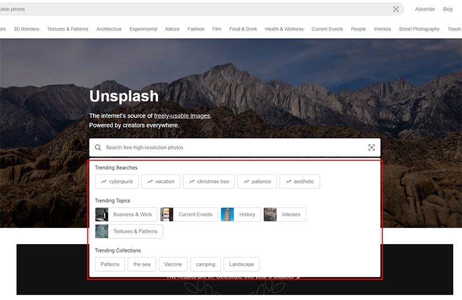This screenshot has height=300, width=462.
Task: Open the Business & Work trending topic
Action: tap(125, 215)
